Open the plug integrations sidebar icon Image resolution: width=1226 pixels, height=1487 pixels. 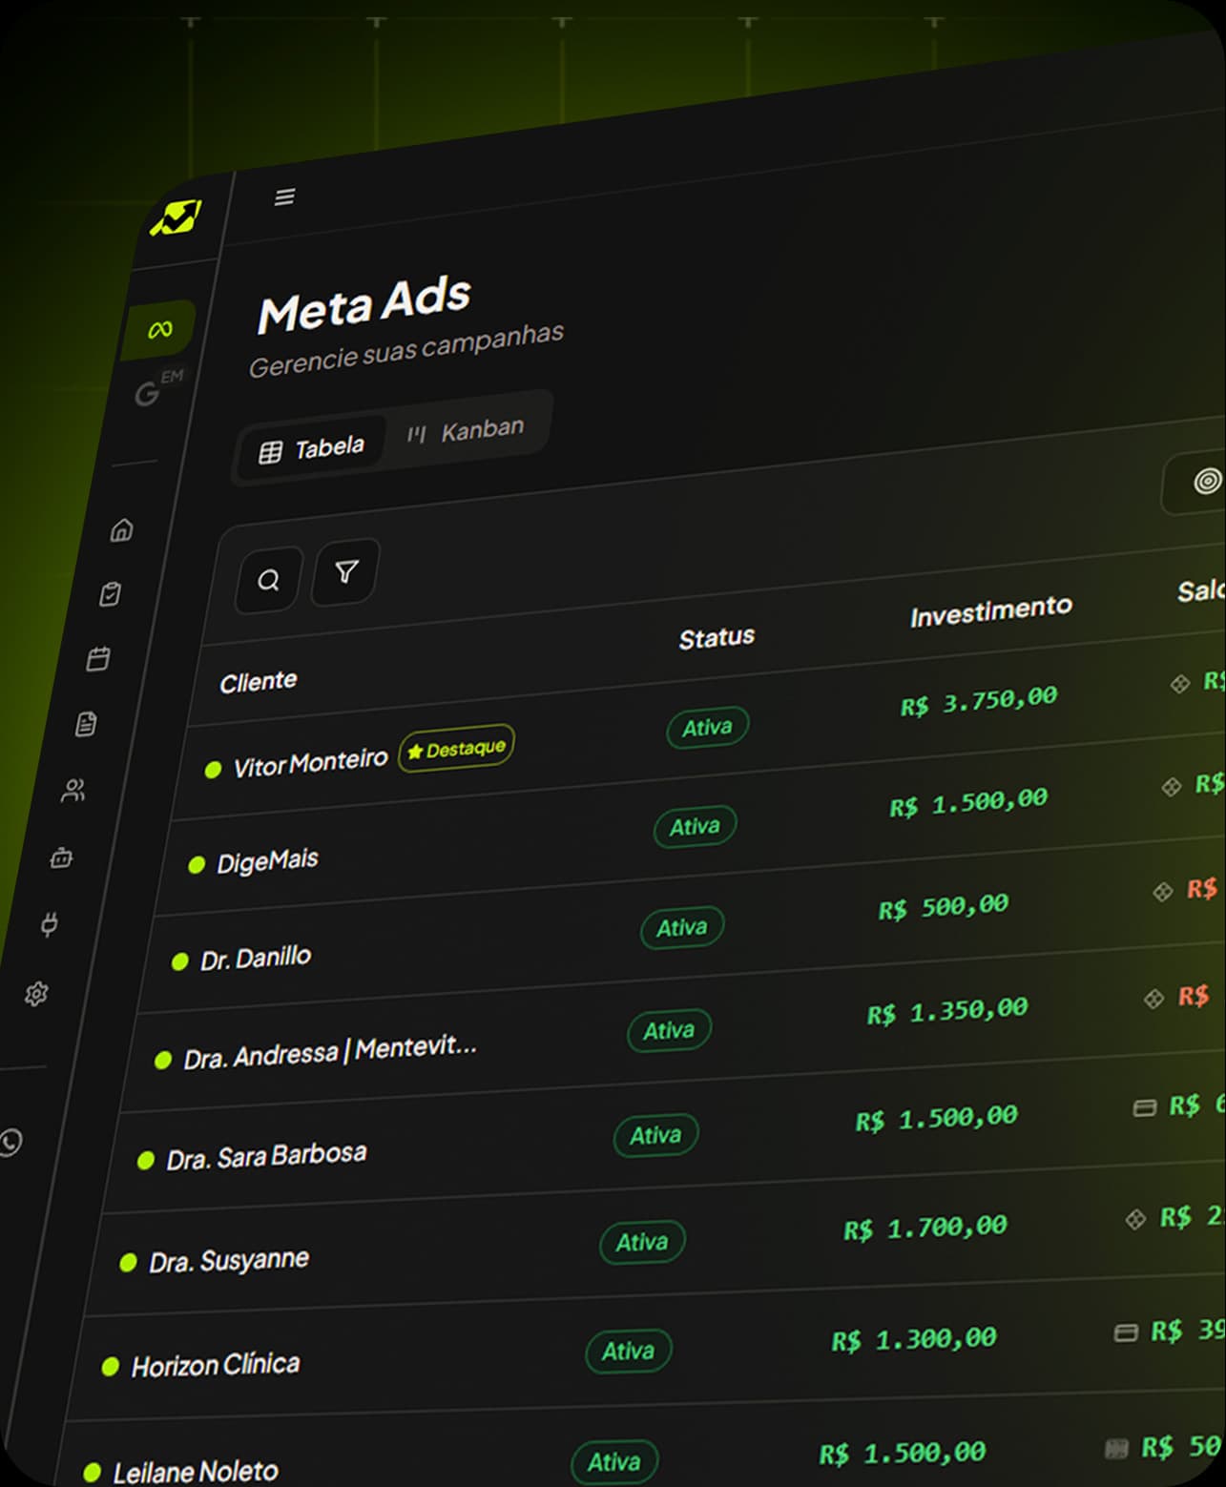(49, 924)
